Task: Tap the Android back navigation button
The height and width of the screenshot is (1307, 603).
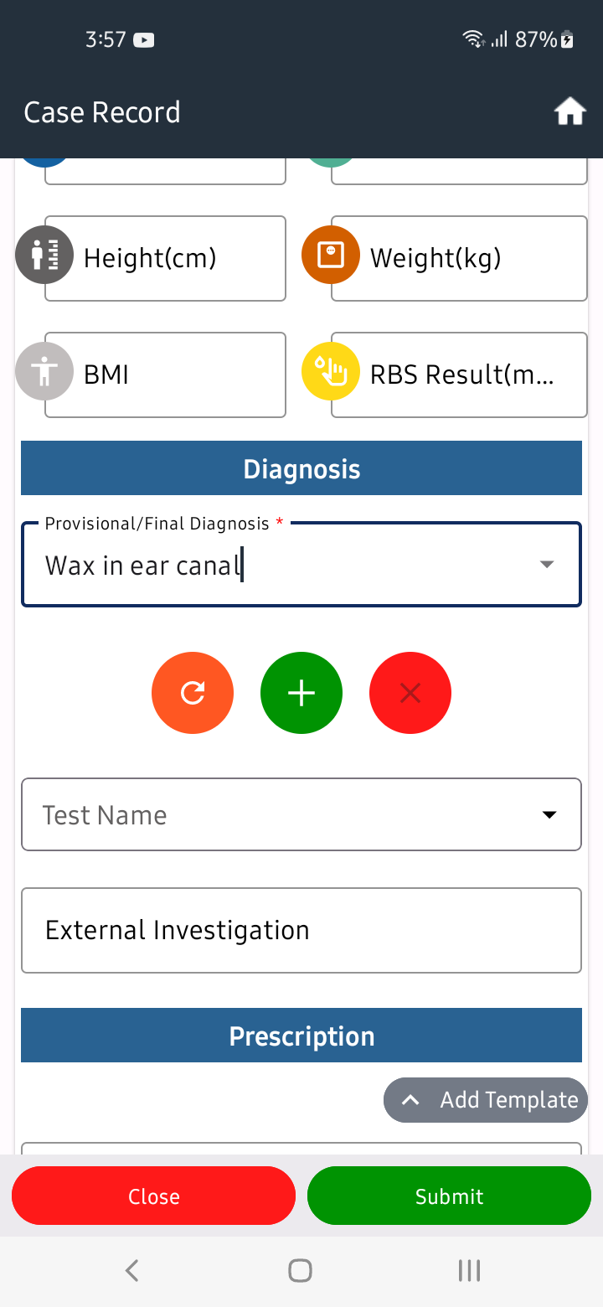Action: tap(131, 1271)
